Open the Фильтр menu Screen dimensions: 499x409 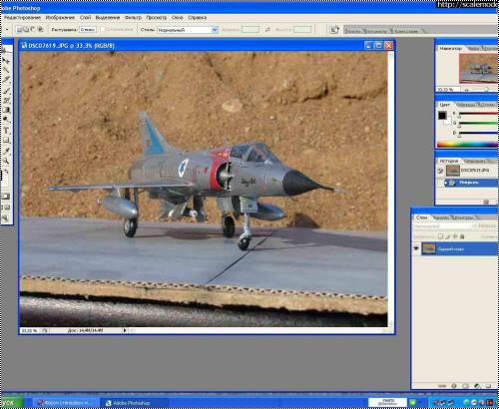tap(133, 18)
